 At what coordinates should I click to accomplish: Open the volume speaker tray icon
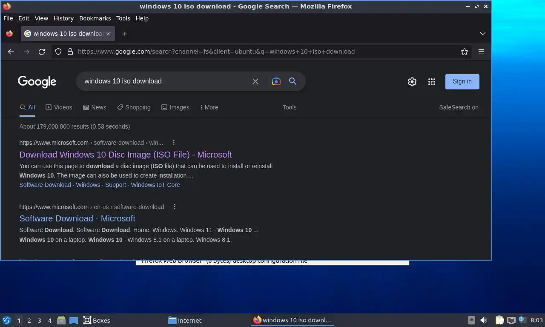484,320
